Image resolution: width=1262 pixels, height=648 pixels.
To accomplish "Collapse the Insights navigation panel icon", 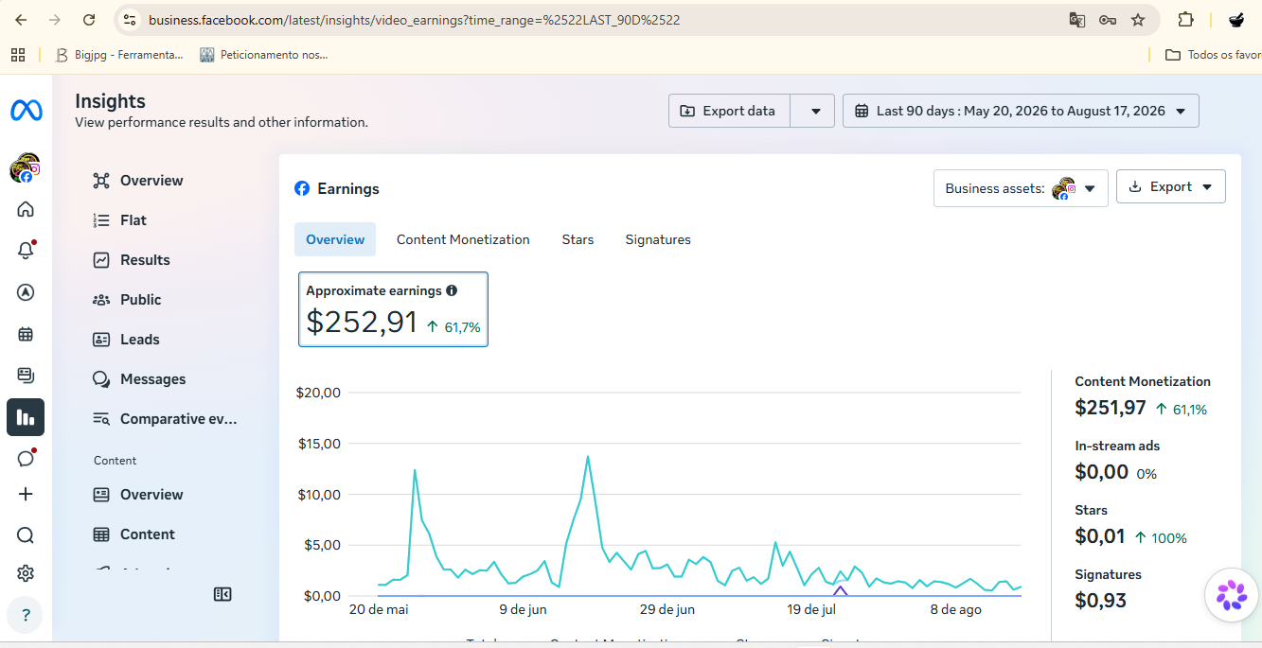I will (x=222, y=594).
